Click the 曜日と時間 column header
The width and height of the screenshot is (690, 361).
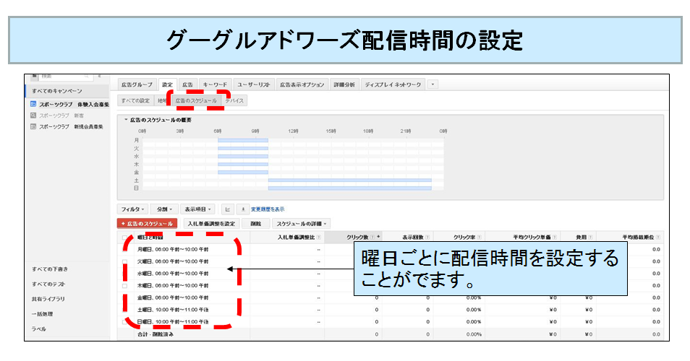coord(150,238)
